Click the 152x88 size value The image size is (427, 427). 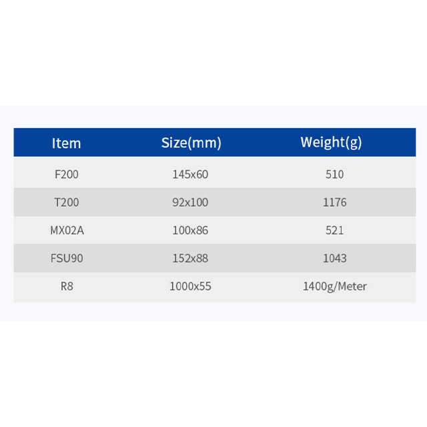190,258
